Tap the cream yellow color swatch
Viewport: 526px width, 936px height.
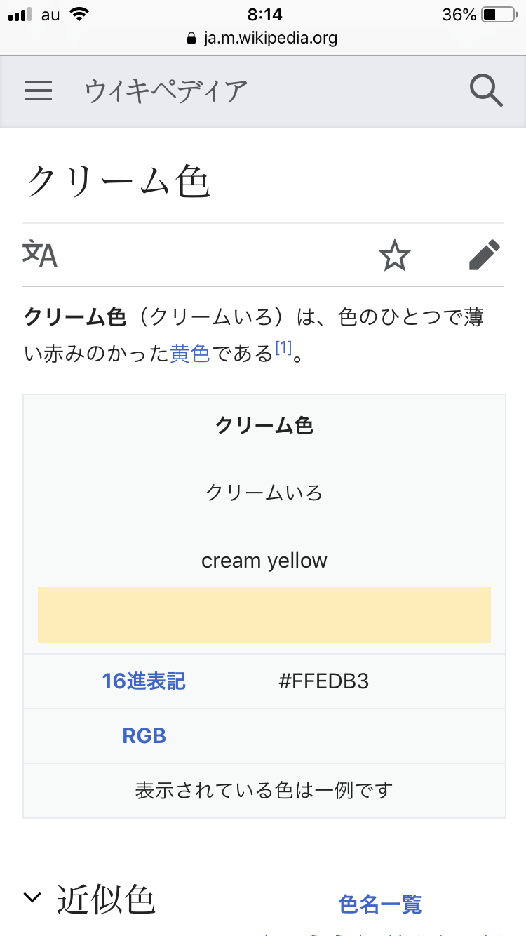click(x=264, y=615)
